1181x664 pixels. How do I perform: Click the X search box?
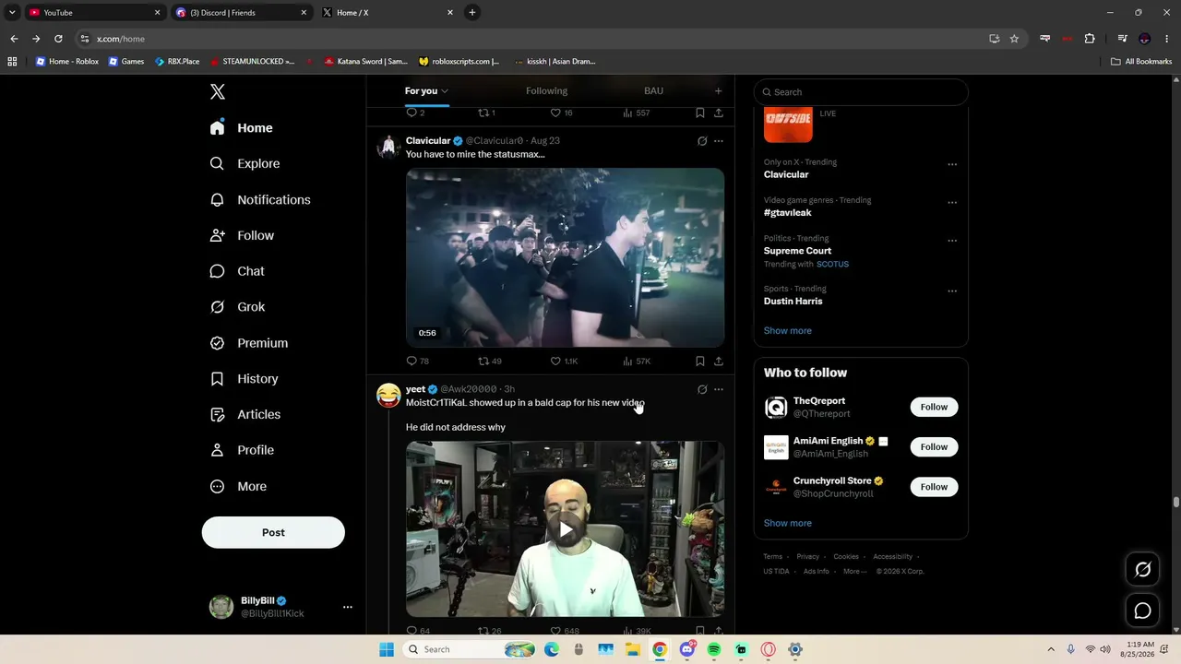pos(861,92)
